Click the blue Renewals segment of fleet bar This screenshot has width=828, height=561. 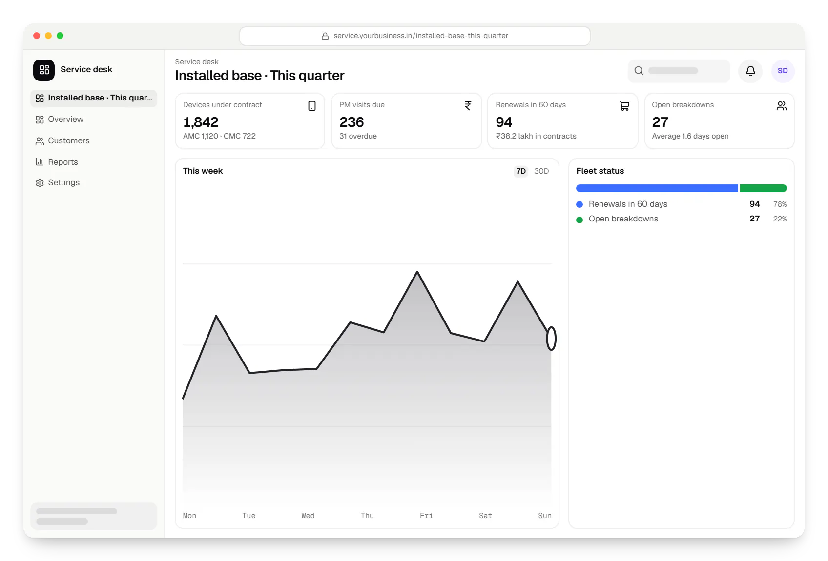pos(657,188)
